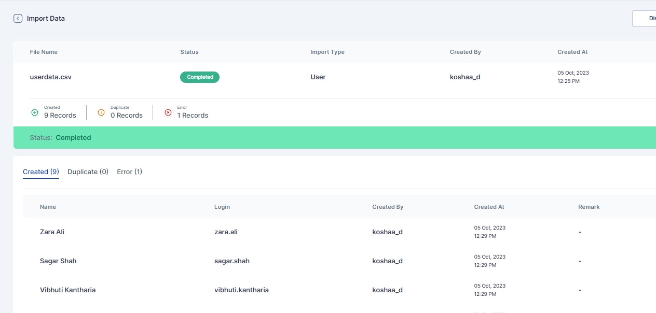Switch to the Duplicate (0) tab
The width and height of the screenshot is (656, 313).
pyautogui.click(x=88, y=172)
